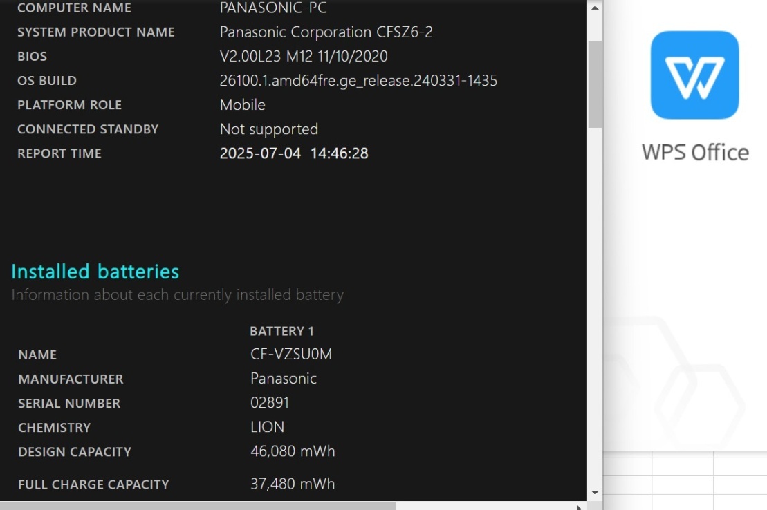Select the "PANASONIC-PC" computer name value
The height and width of the screenshot is (510, 767).
(273, 8)
